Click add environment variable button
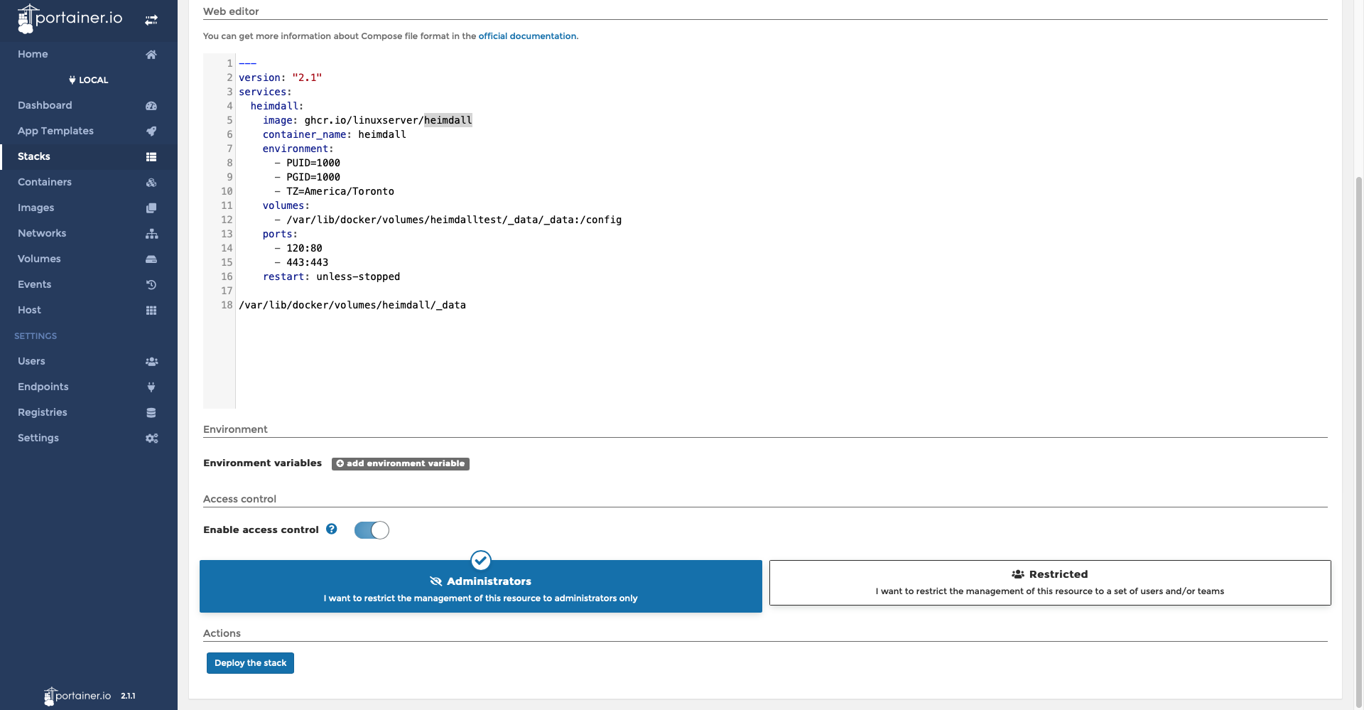1364x710 pixels. pos(401,463)
